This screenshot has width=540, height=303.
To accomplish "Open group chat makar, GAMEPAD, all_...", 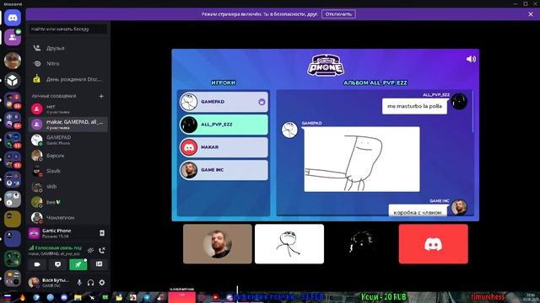I will click(67, 125).
